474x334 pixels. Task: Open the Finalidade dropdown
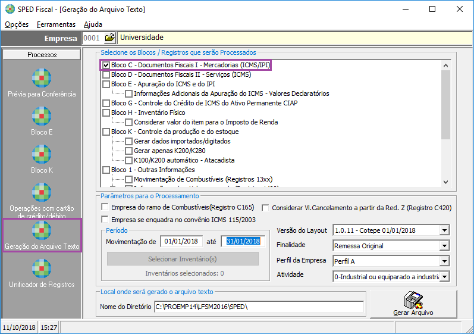[444, 246]
